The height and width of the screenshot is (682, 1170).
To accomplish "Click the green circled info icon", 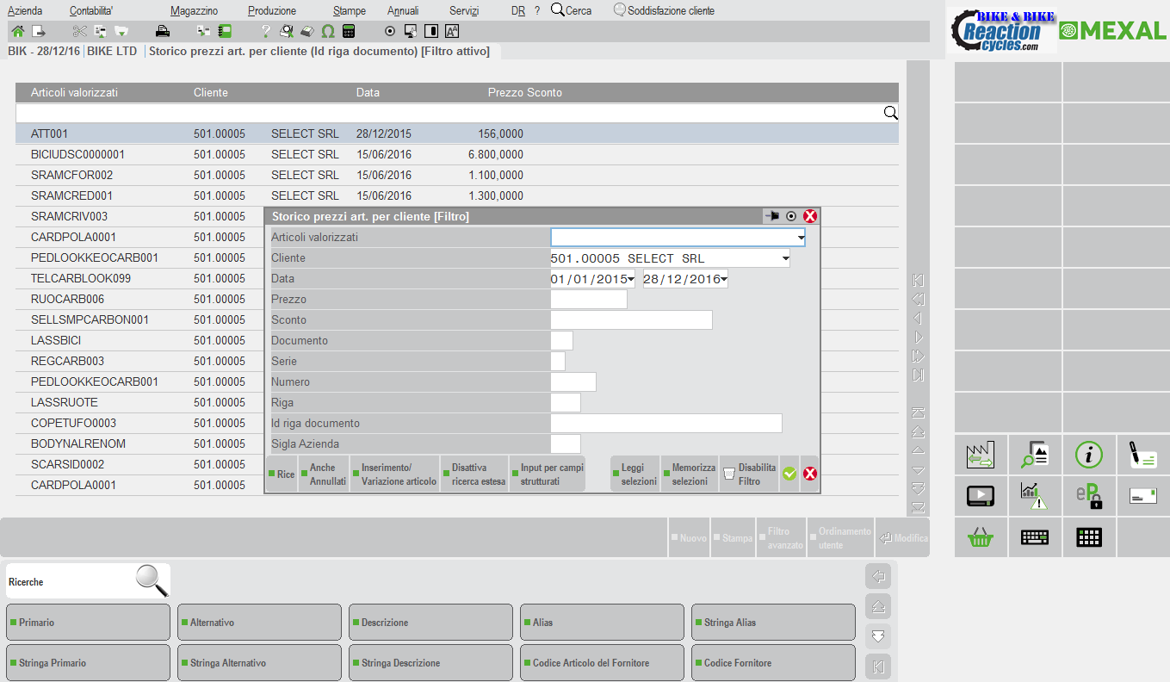I will (1088, 455).
